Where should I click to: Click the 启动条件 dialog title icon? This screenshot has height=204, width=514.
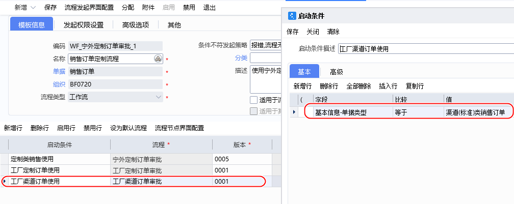click(292, 16)
